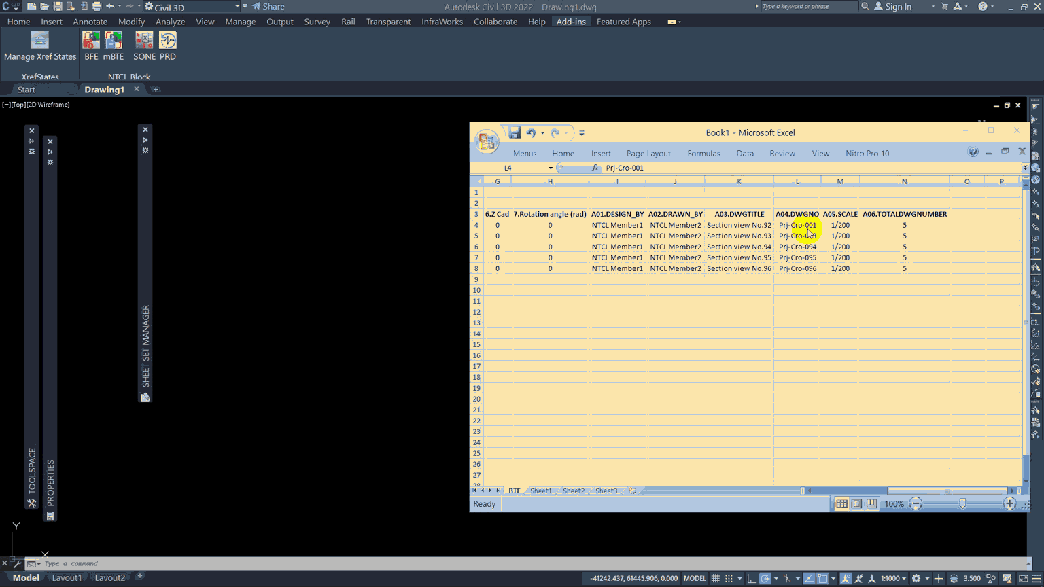This screenshot has width=1044, height=587.
Task: Switch to Sheet2 worksheet tab
Action: click(x=573, y=491)
